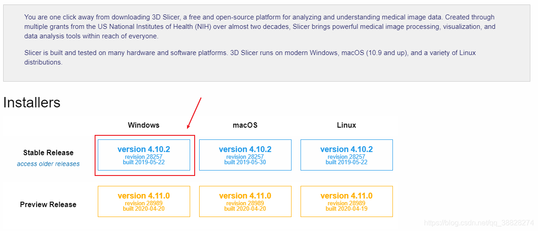This screenshot has height=231, width=538.
Task: Download Linux stable version 4.10.2
Action: click(x=347, y=155)
